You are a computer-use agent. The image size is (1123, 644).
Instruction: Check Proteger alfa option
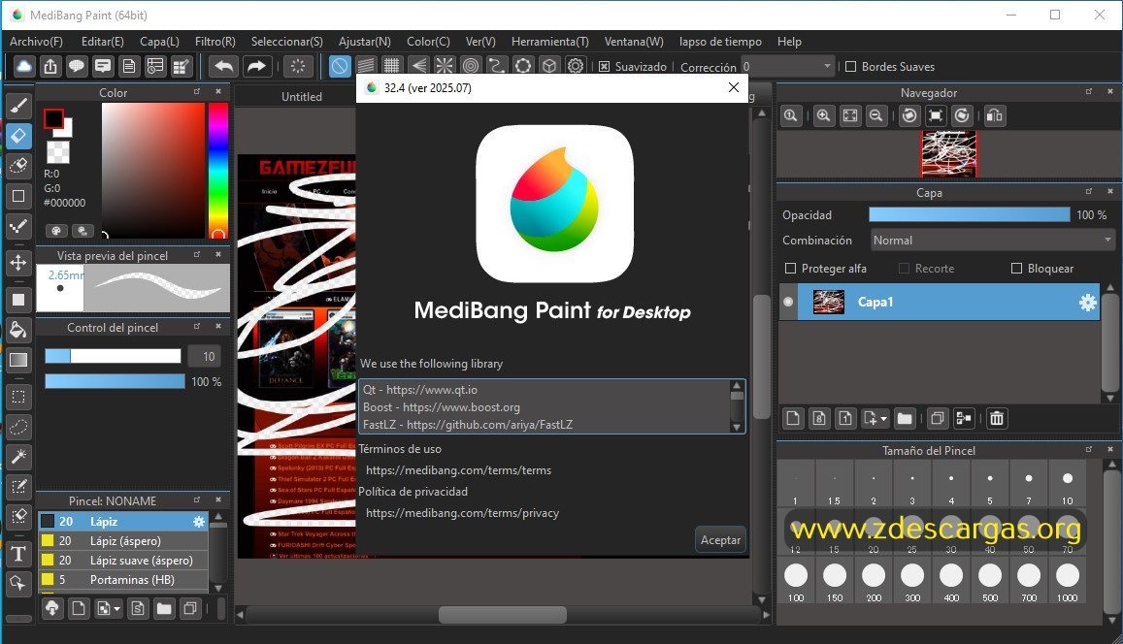791,269
